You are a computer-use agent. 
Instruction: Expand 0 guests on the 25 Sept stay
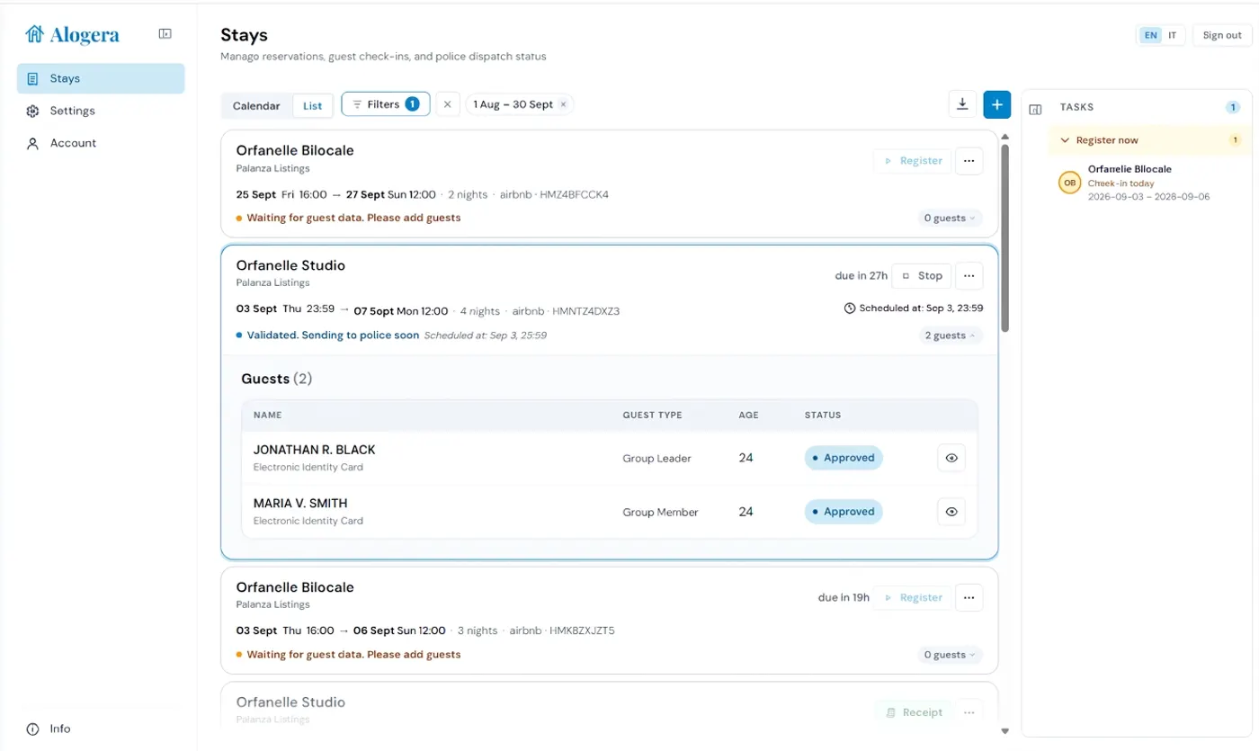coord(950,218)
